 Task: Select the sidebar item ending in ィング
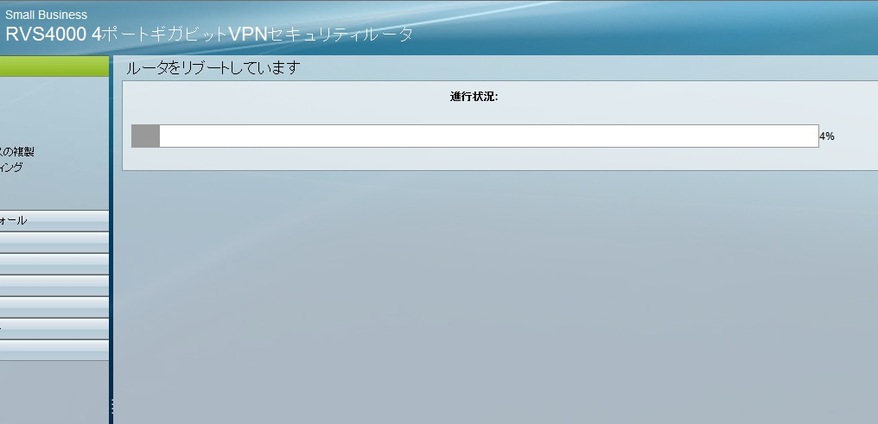pos(12,168)
